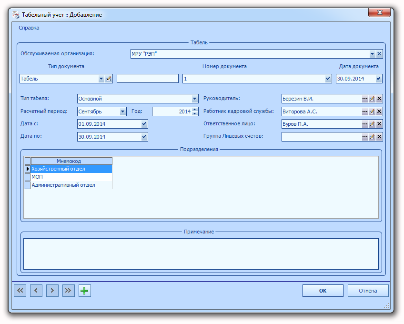
Task: Browse Руководитель with the ellipsis button
Action: tap(364, 99)
